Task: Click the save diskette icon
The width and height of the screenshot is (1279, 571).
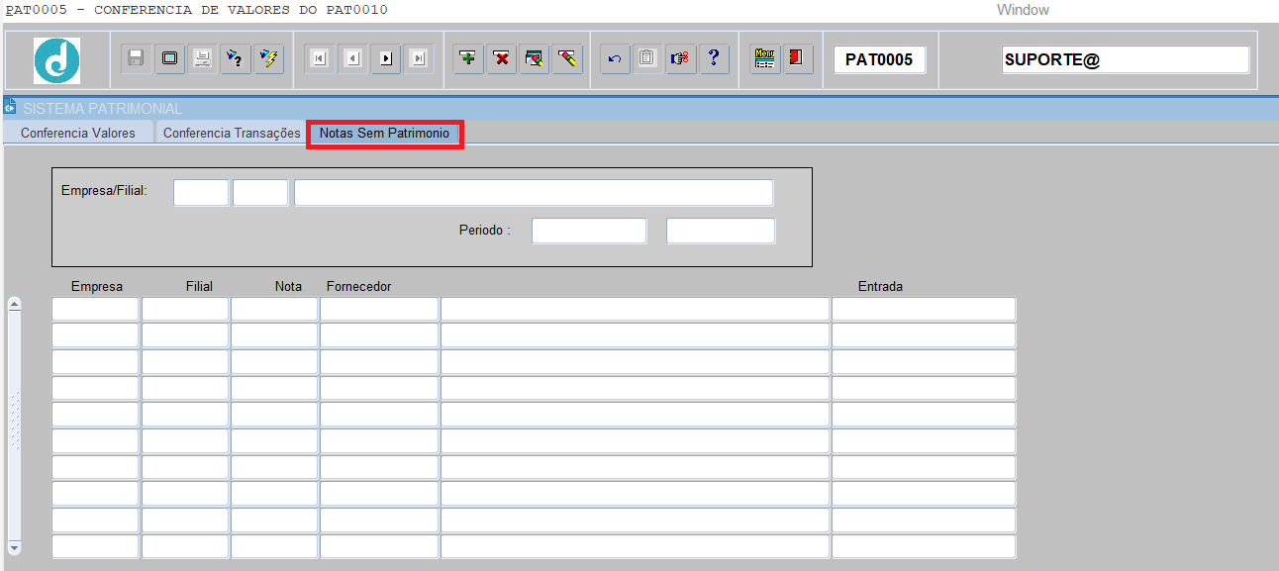Action: (137, 58)
